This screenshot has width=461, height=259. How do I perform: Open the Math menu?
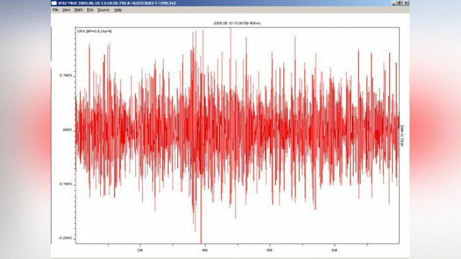pos(78,10)
